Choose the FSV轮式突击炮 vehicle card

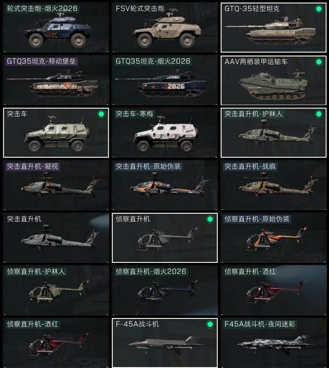coord(165,28)
